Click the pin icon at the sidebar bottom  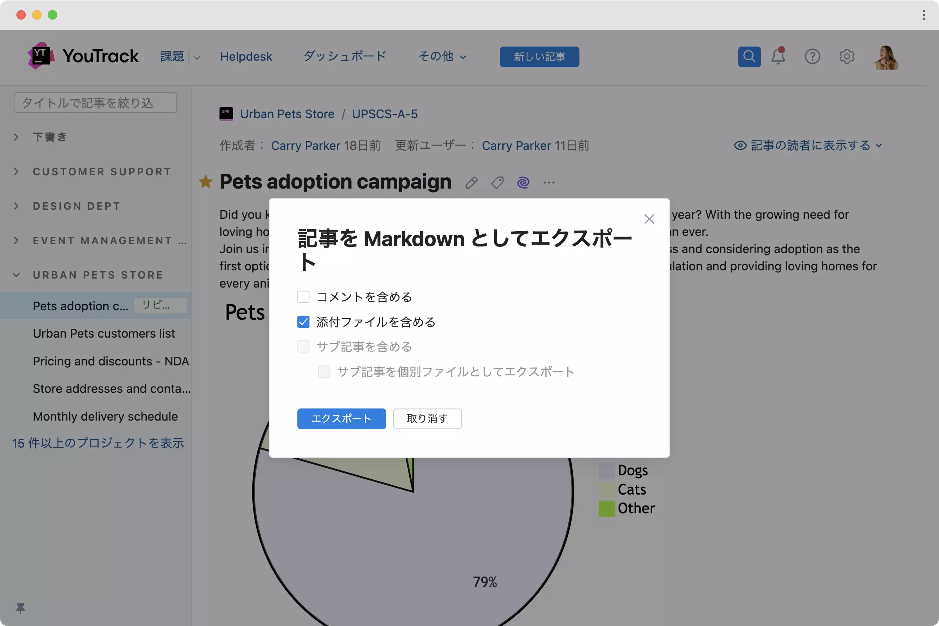(x=20, y=608)
